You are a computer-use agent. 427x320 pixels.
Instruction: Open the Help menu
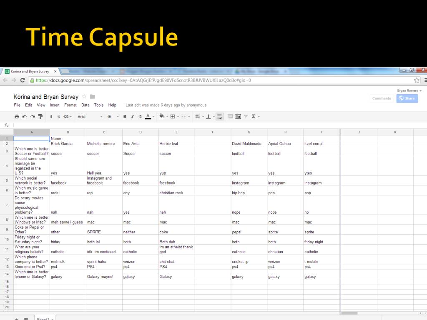click(112, 105)
